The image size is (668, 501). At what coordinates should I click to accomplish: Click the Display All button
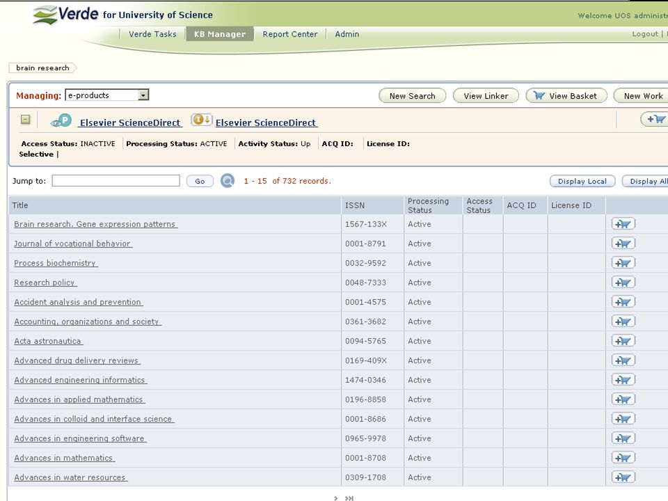tap(646, 181)
